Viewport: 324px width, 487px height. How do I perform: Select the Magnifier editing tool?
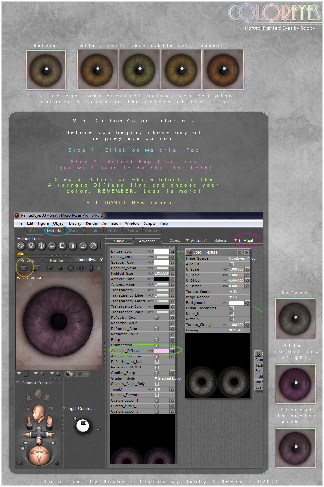point(93,246)
